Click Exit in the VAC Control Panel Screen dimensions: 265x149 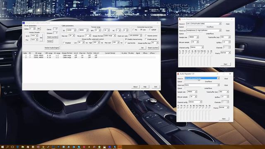[x=156, y=87]
